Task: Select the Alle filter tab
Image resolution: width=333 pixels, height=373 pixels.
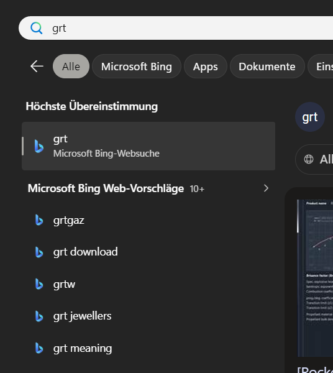Action: point(71,67)
